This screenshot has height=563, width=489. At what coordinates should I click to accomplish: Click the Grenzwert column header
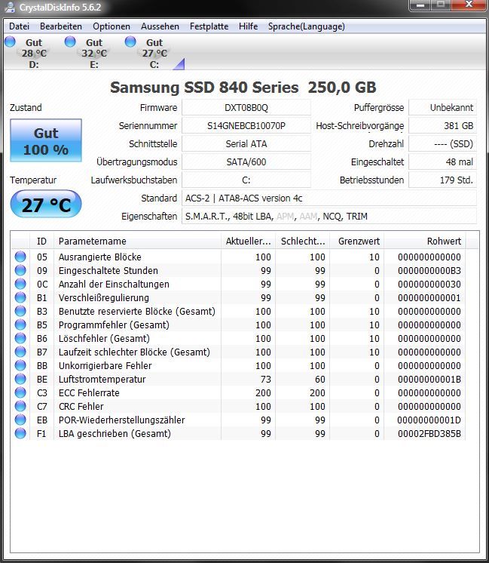(x=357, y=241)
